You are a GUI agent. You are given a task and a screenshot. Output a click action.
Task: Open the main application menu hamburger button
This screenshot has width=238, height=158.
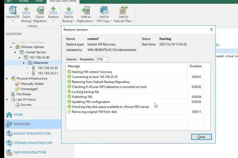pyautogui.click(x=9, y=1)
